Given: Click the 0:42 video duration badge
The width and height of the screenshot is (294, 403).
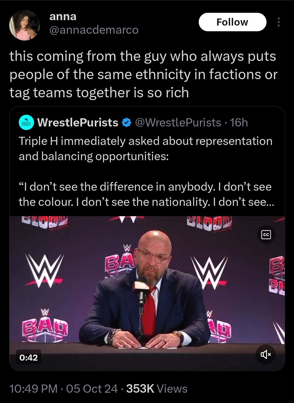Looking at the screenshot, I should point(28,357).
